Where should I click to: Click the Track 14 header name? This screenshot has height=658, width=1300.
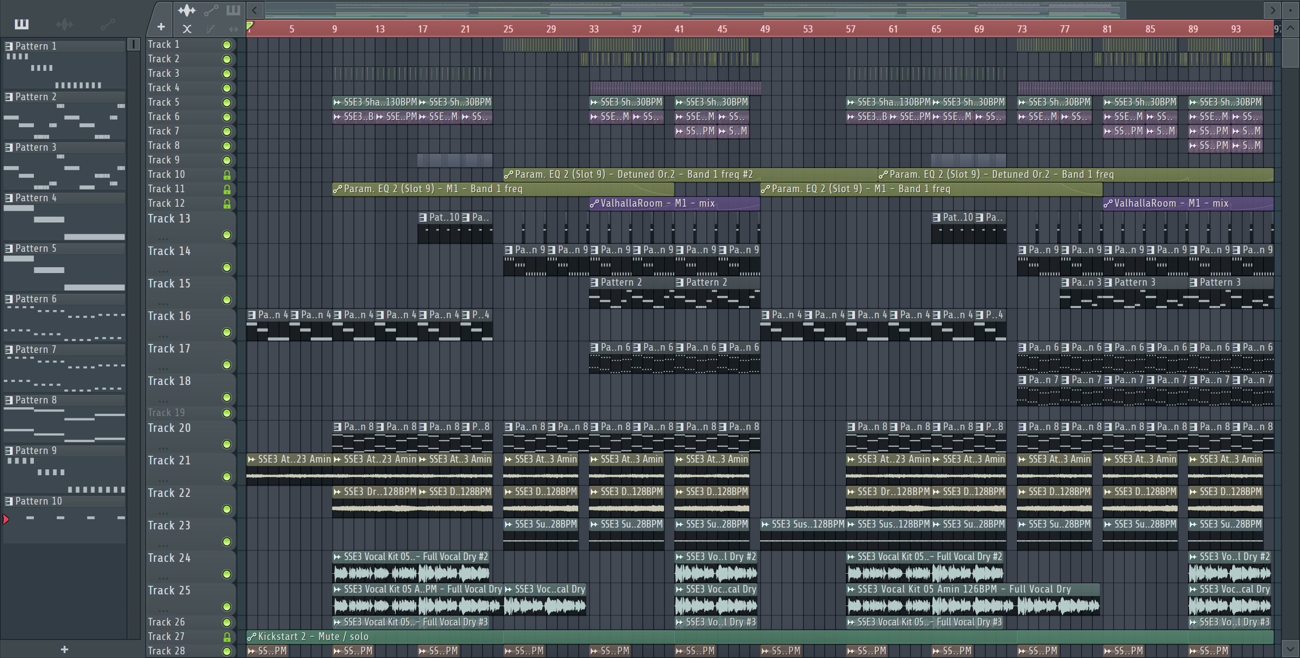click(169, 251)
